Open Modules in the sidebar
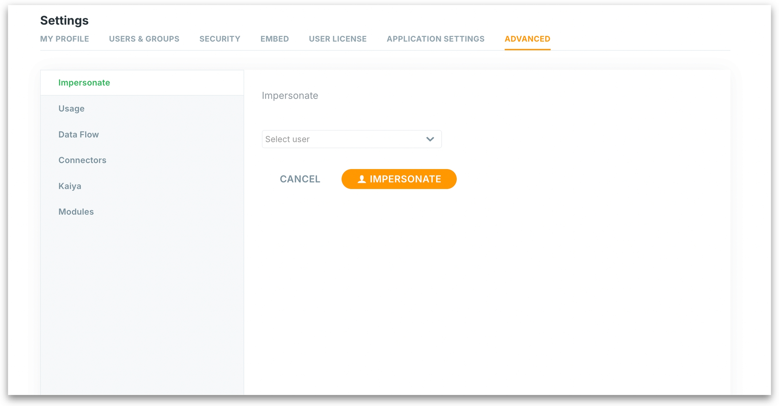 [76, 212]
